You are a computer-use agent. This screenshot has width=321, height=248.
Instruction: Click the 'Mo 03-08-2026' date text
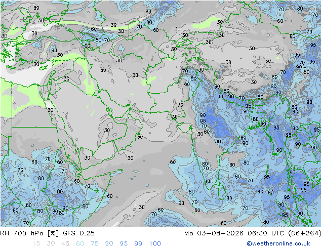pos(214,233)
